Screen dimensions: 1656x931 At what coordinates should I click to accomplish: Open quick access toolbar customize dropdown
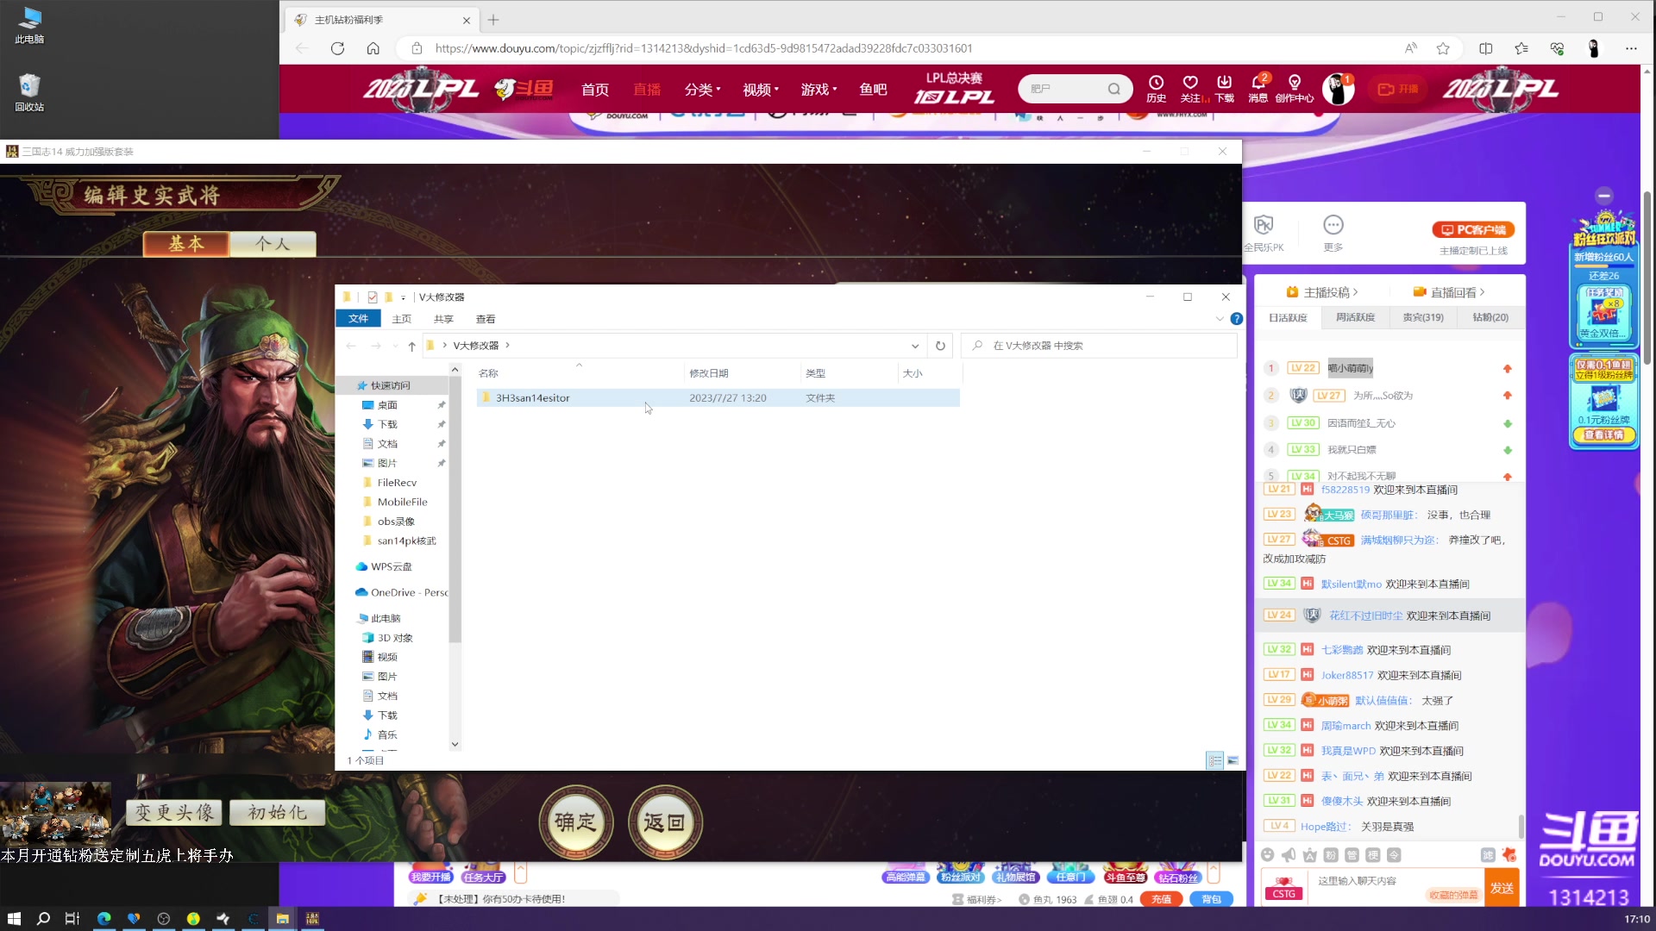(x=403, y=297)
